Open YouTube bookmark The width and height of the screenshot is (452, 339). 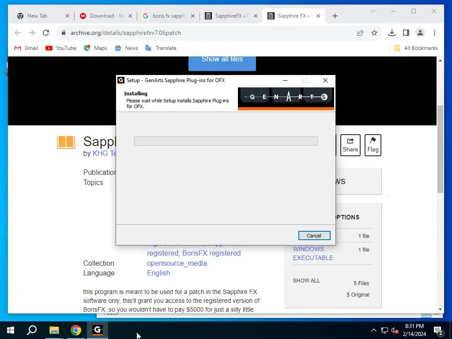point(61,48)
